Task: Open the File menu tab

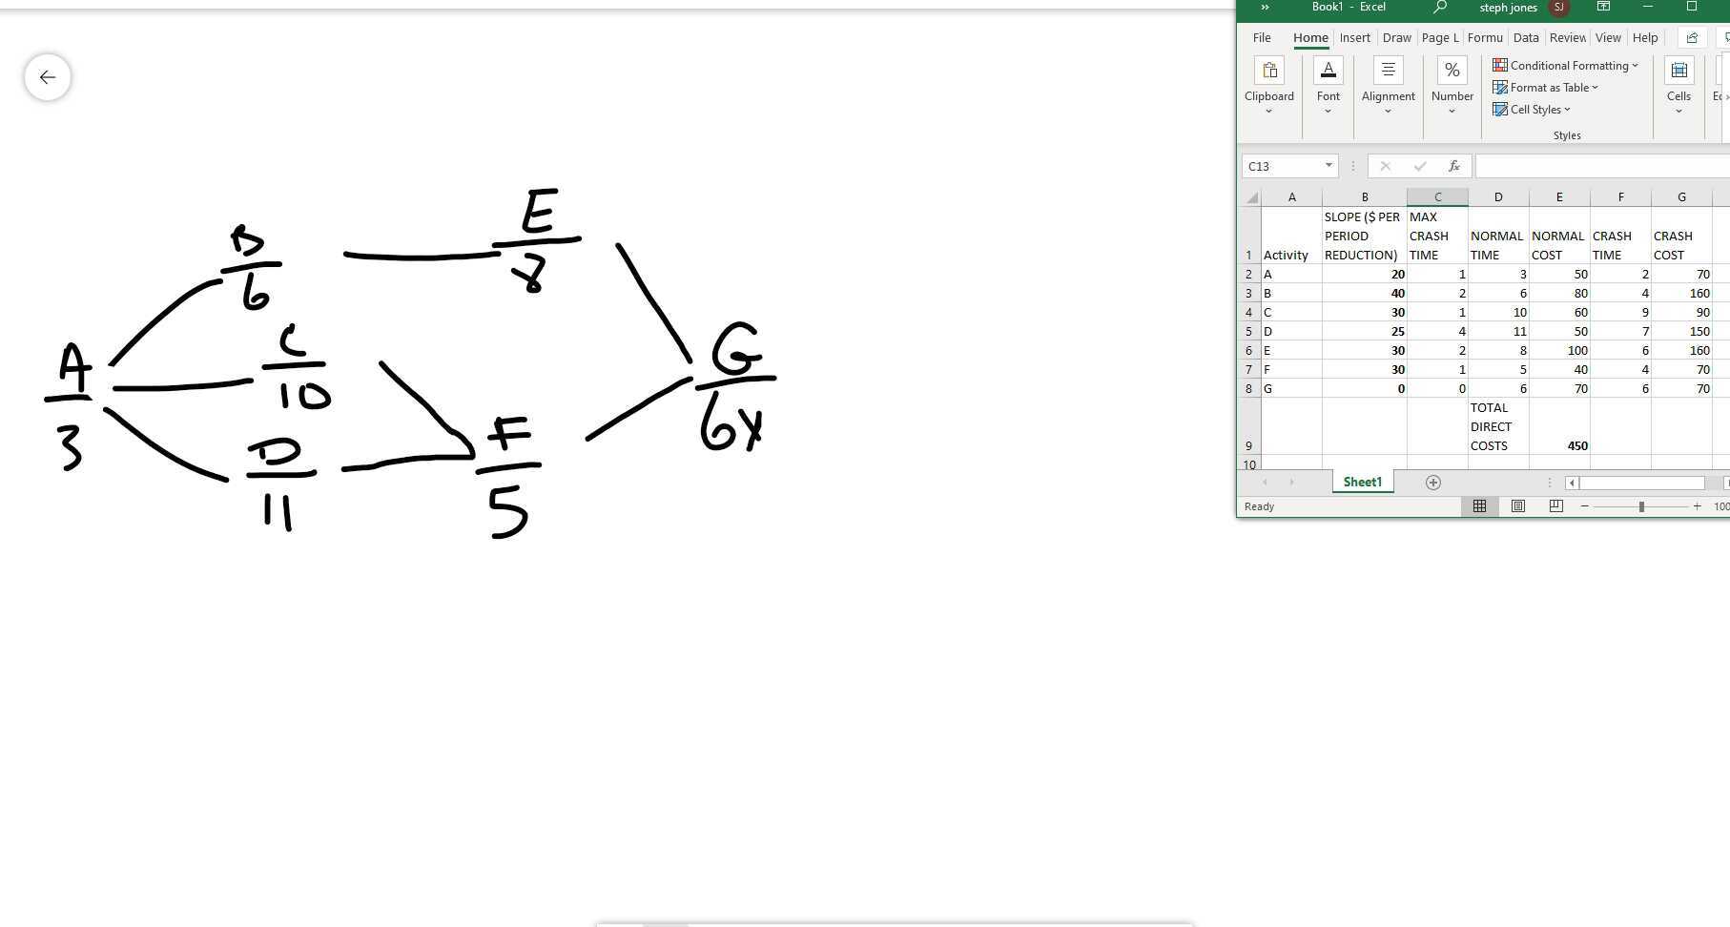Action: 1262,38
